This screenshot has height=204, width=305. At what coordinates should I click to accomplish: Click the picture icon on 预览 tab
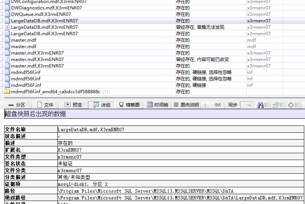(67, 105)
